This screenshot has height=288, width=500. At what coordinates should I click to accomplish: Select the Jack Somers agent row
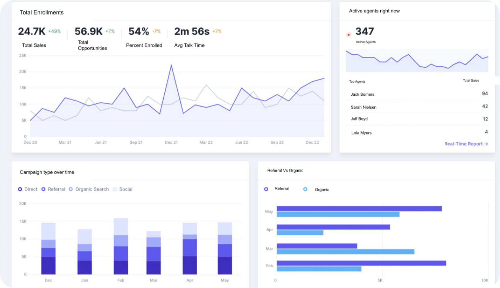click(417, 94)
